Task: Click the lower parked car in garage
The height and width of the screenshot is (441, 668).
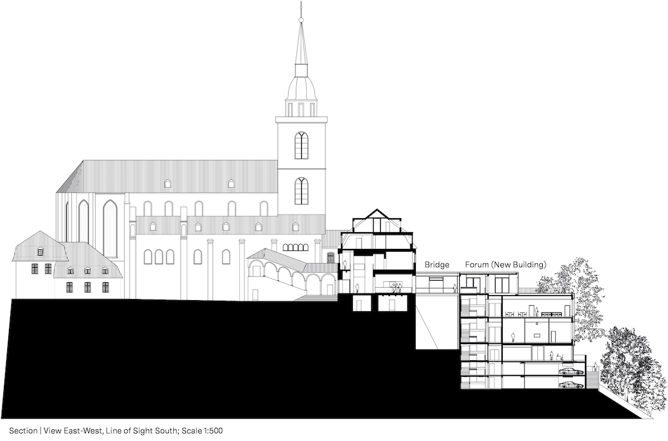Action: 571,385
